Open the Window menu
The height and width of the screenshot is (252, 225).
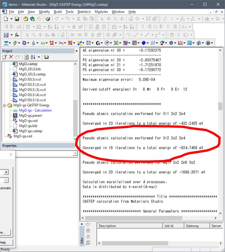(x=118, y=12)
